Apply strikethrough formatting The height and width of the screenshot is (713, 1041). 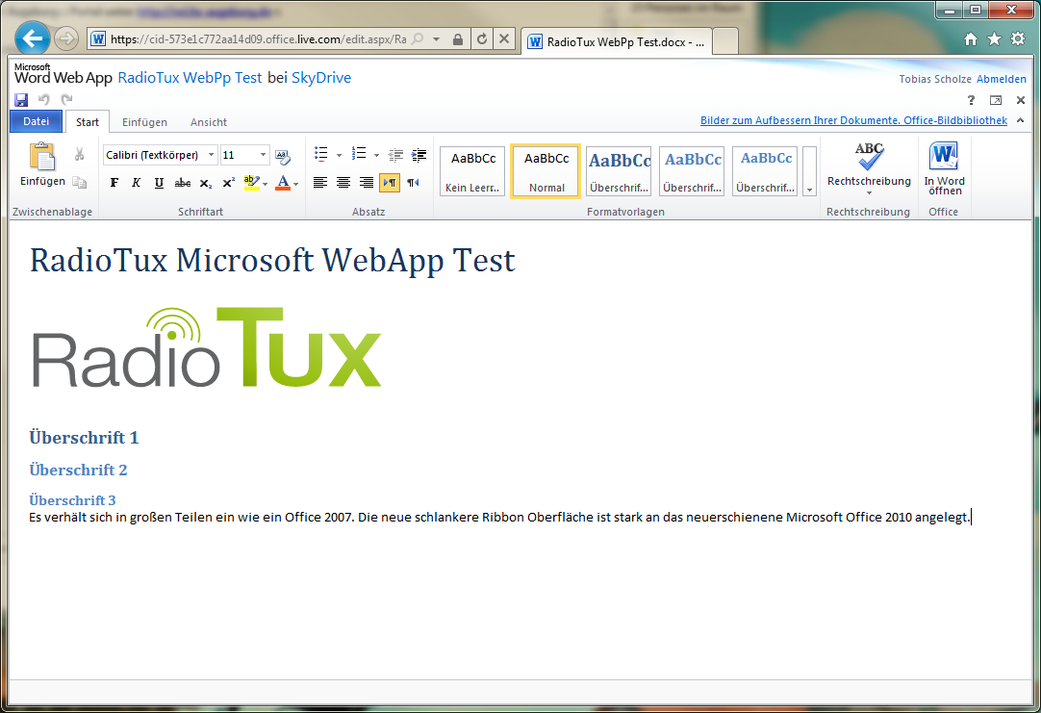183,183
